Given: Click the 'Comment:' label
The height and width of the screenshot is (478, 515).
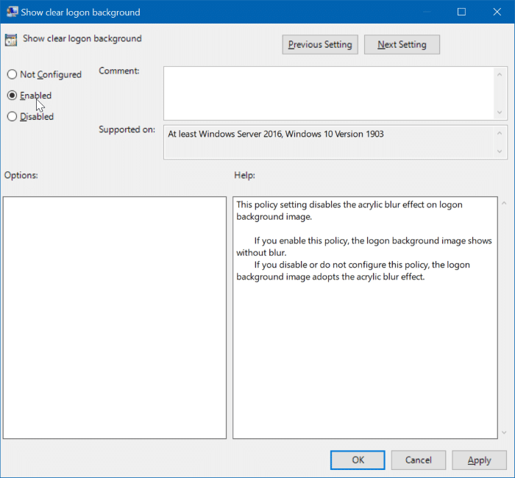Looking at the screenshot, I should (x=119, y=71).
